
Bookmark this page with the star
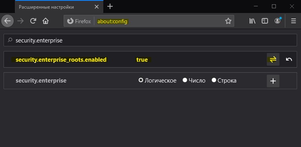(x=228, y=21)
